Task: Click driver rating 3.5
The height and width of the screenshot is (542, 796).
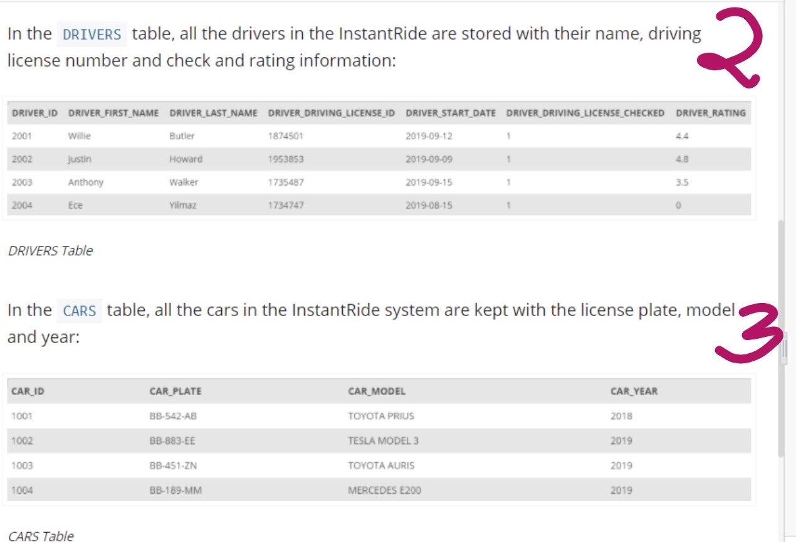Action: pos(682,183)
